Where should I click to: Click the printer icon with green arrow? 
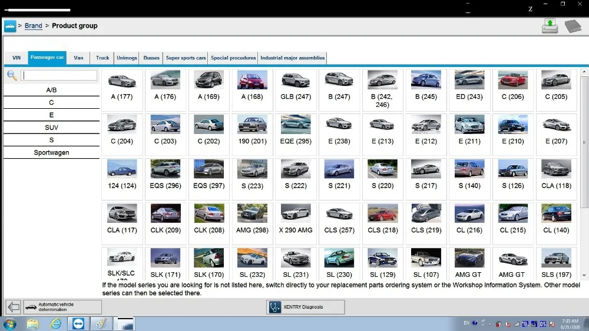pos(550,26)
